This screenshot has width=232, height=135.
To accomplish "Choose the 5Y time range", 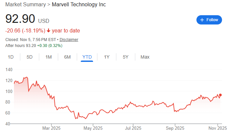I will pyautogui.click(x=125, y=57).
